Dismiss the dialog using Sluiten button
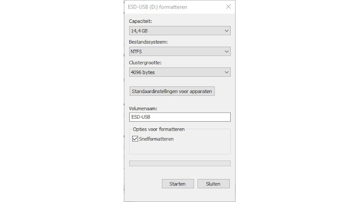The image size is (359, 202). click(214, 184)
